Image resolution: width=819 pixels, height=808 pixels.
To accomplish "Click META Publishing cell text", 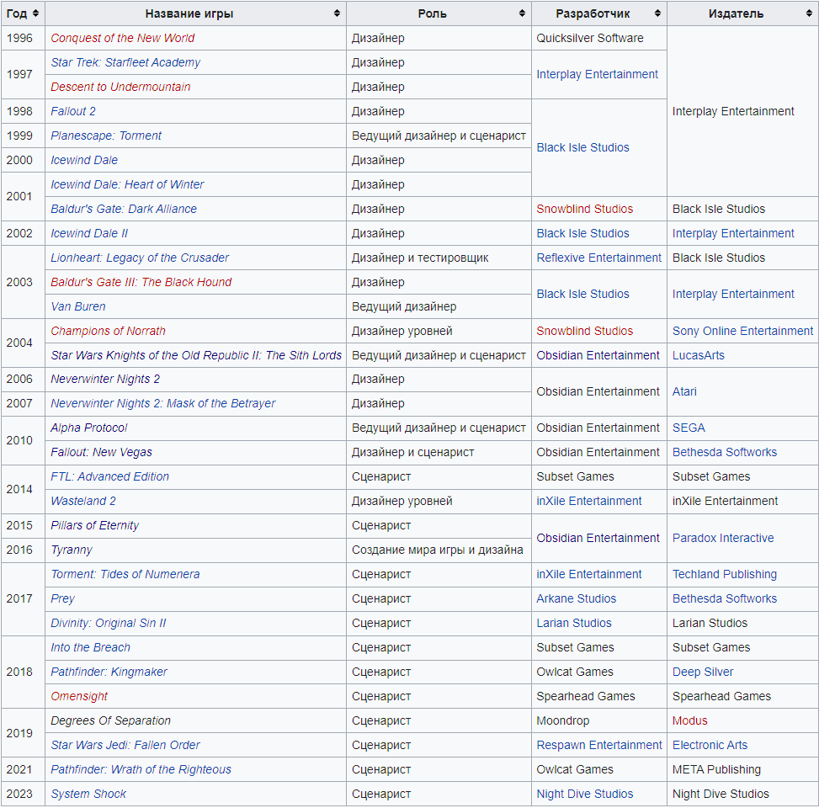I will [x=716, y=769].
